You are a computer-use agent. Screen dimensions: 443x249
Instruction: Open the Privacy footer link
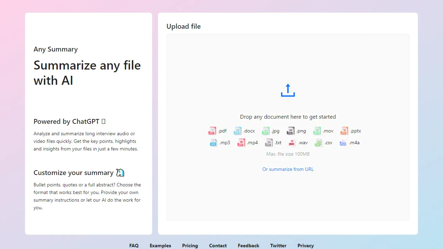click(x=306, y=246)
